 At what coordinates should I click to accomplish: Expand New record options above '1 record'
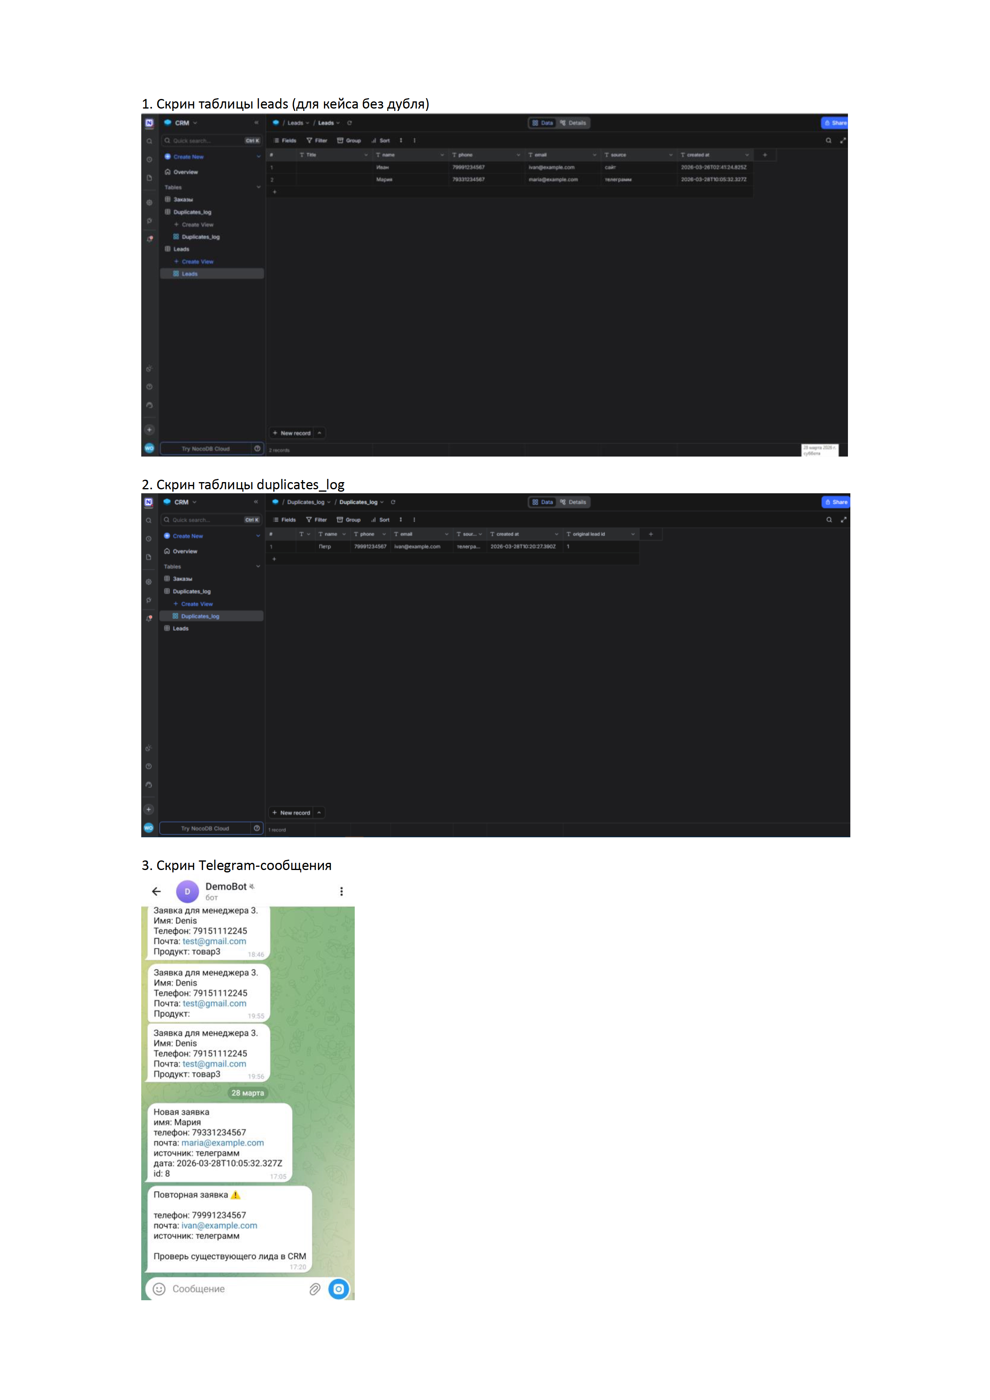(319, 812)
